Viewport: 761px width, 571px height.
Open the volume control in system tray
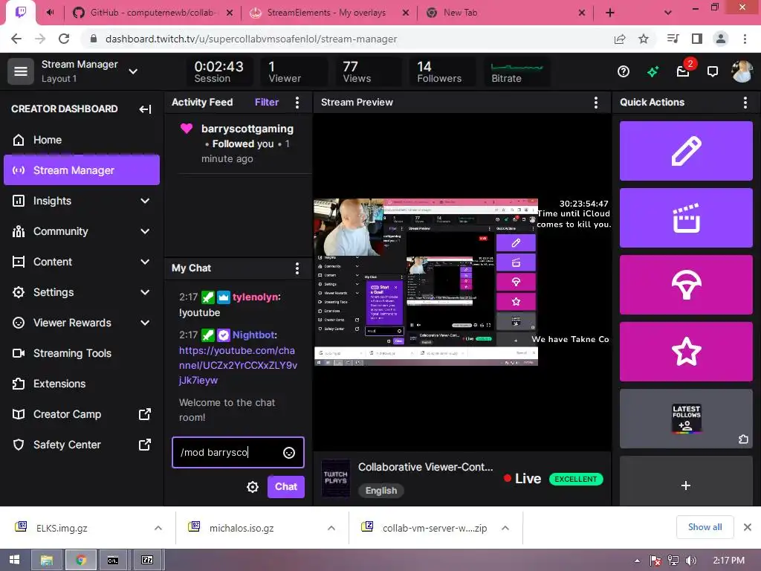(690, 561)
